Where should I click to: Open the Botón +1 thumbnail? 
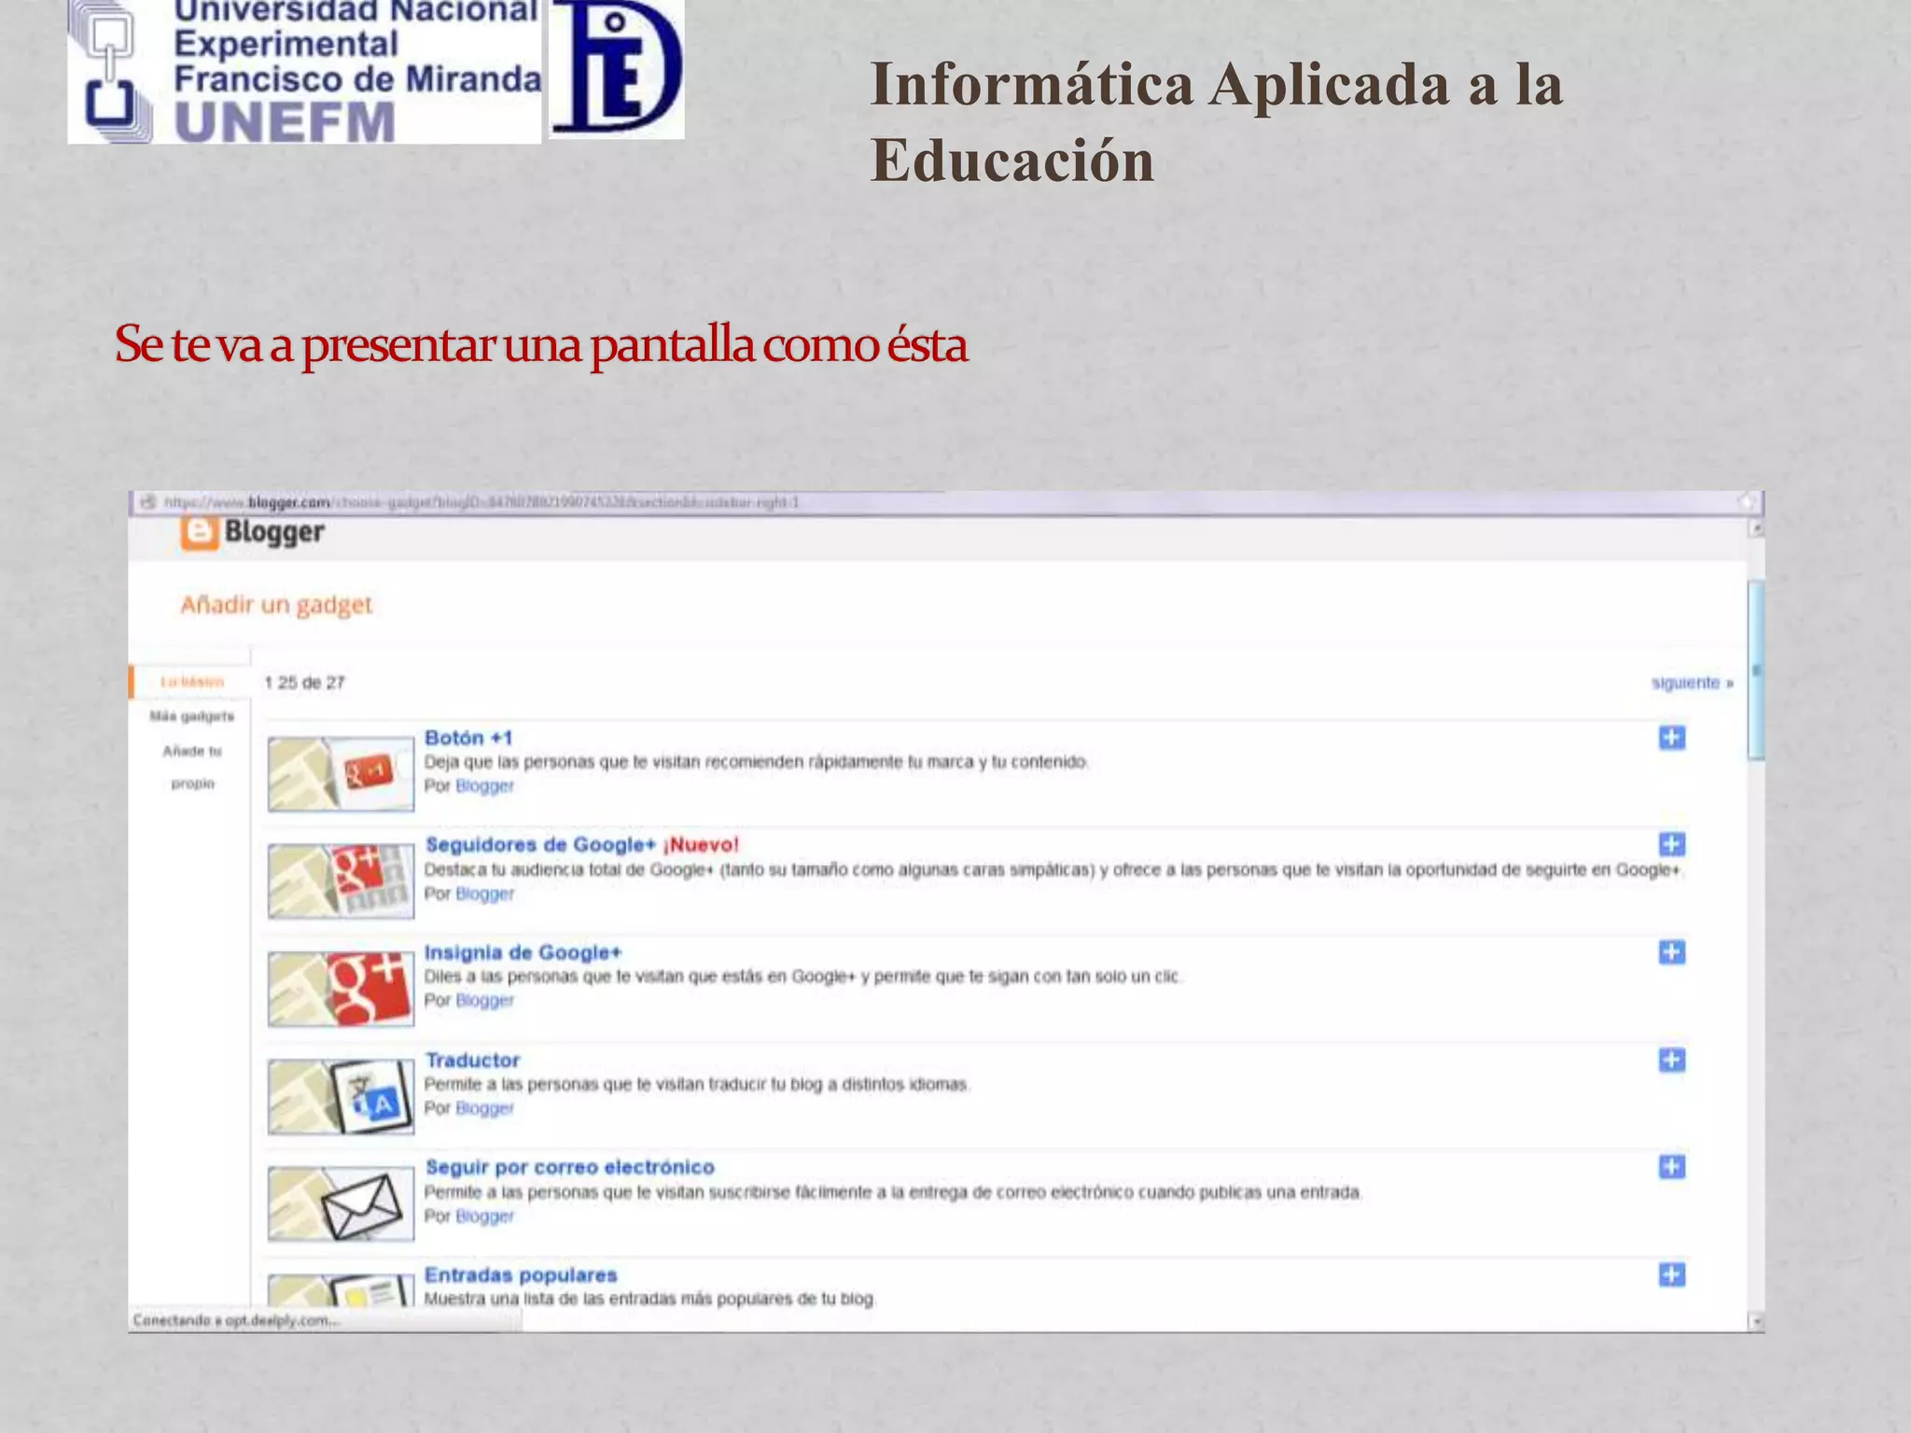[341, 773]
